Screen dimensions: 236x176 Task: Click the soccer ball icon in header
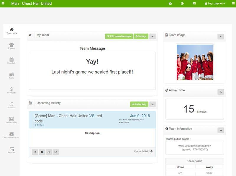(182, 4)
